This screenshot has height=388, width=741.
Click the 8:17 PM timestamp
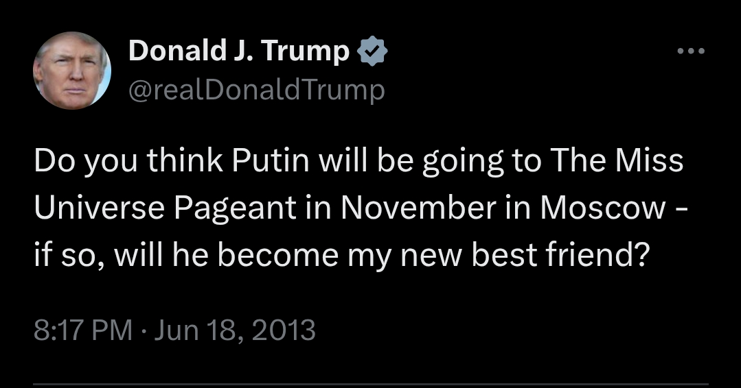pyautogui.click(x=83, y=330)
